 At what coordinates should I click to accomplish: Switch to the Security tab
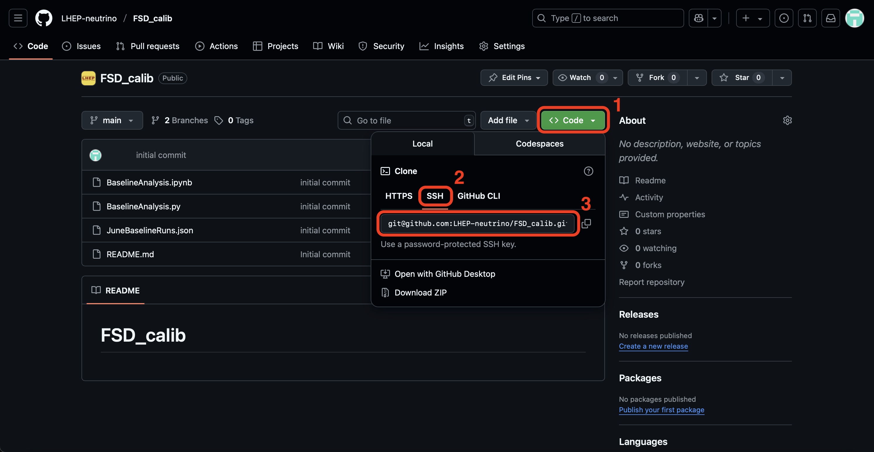pyautogui.click(x=381, y=46)
